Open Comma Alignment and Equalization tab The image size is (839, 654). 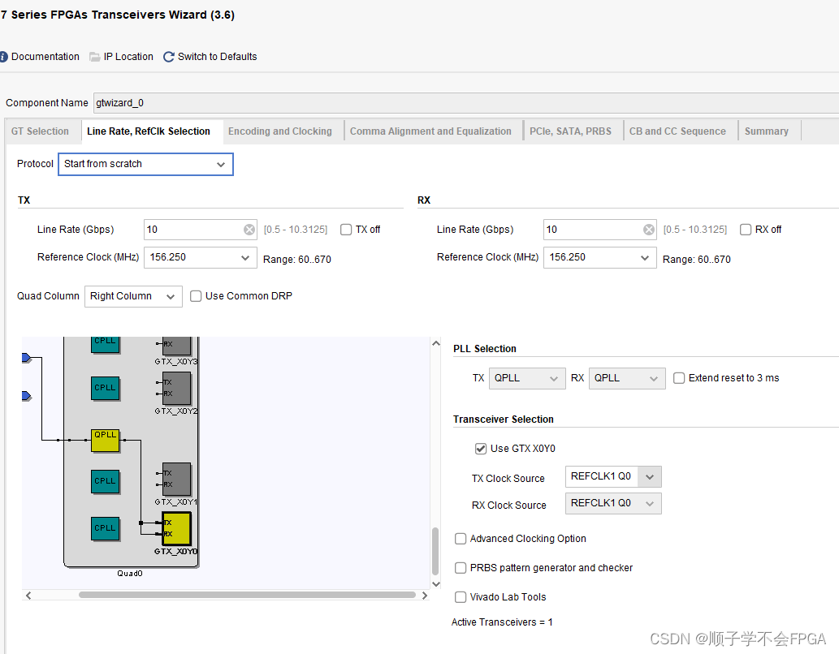[430, 131]
